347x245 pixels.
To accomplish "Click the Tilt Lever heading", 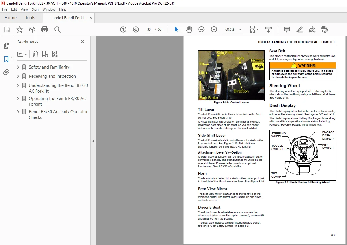I will pyautogui.click(x=206, y=109).
